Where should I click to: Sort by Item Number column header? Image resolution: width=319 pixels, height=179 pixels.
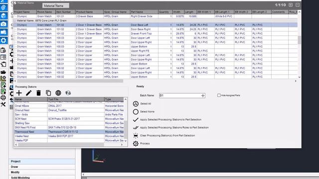(x=65, y=12)
